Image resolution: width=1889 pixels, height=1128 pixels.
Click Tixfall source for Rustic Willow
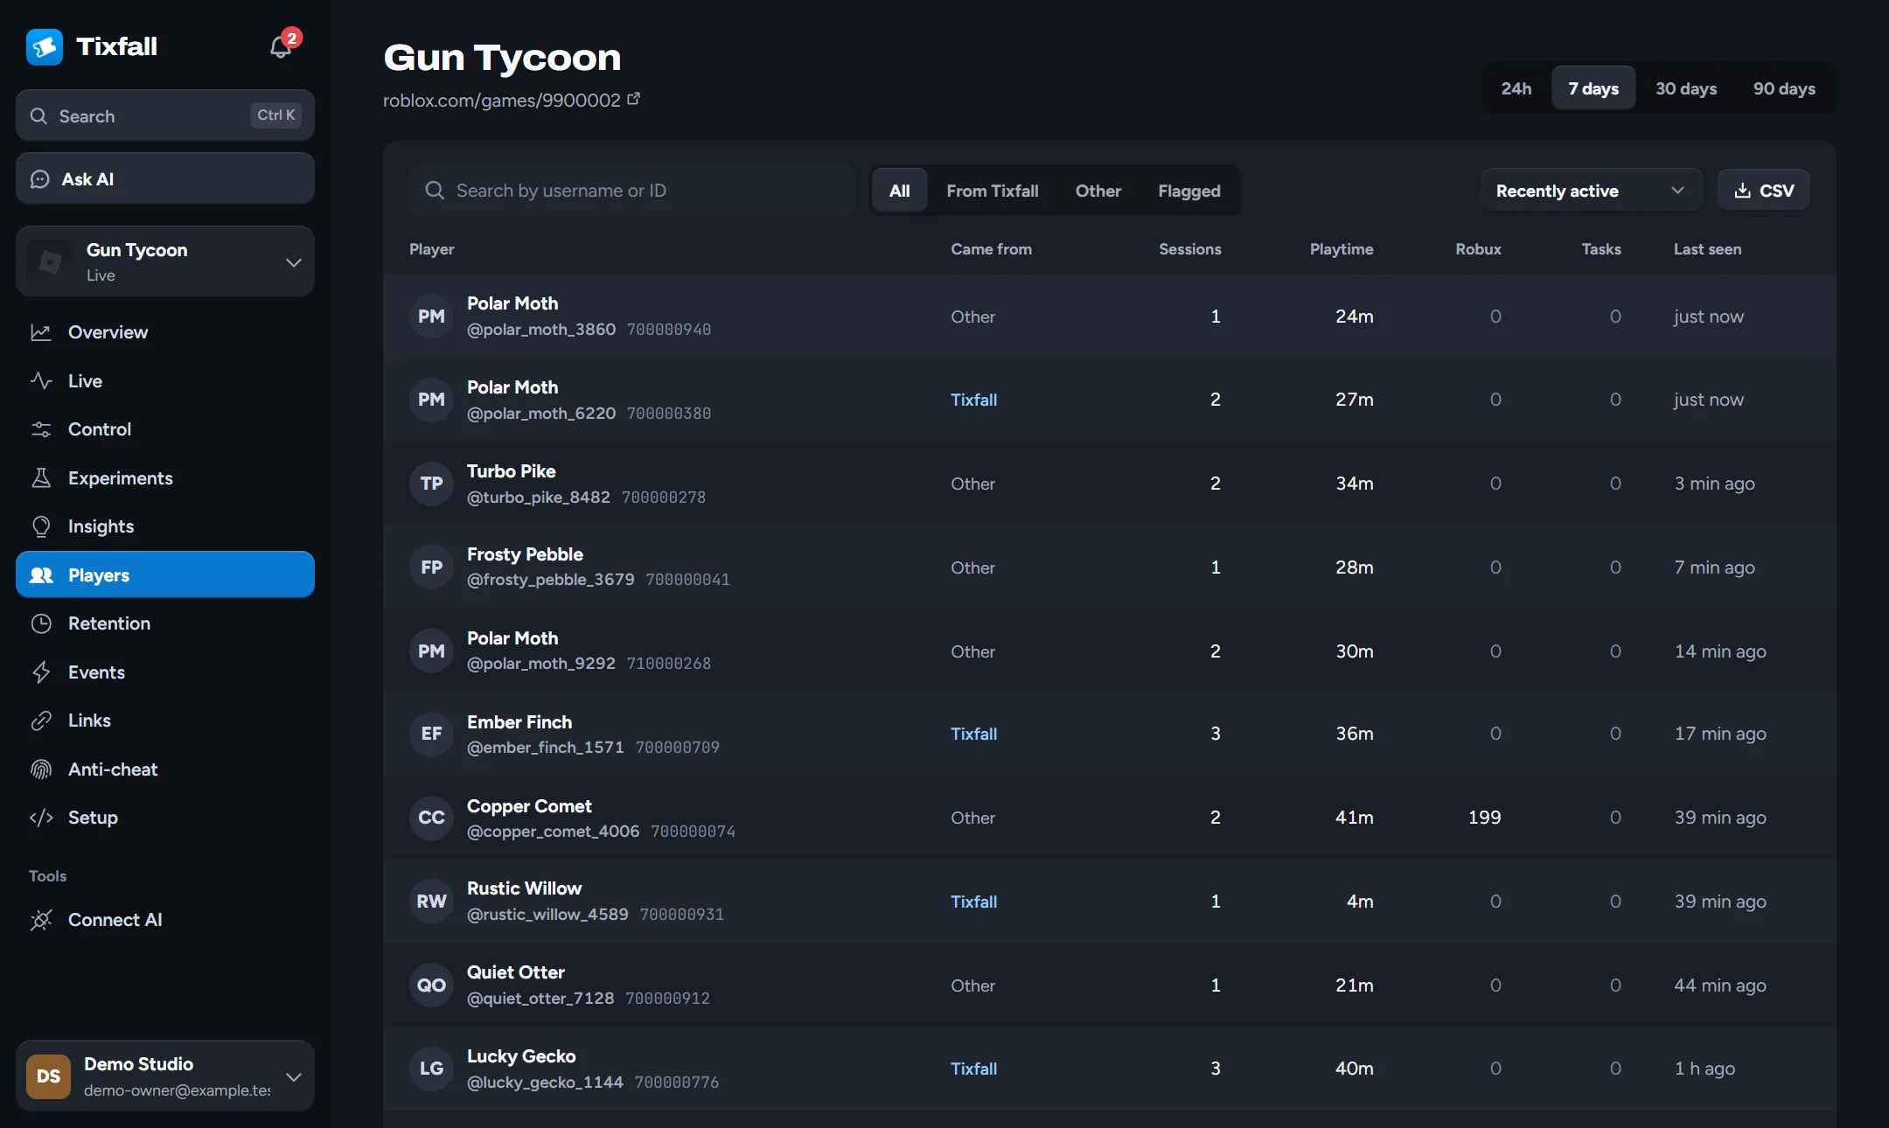click(x=973, y=902)
